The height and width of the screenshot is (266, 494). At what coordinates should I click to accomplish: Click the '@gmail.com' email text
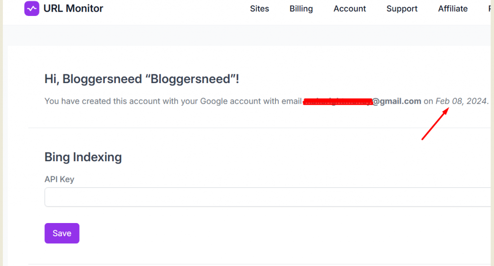(x=397, y=101)
